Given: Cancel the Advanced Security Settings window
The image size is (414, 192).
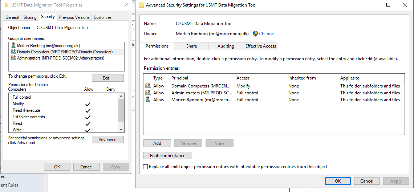Looking at the screenshot, I should pos(367,181).
